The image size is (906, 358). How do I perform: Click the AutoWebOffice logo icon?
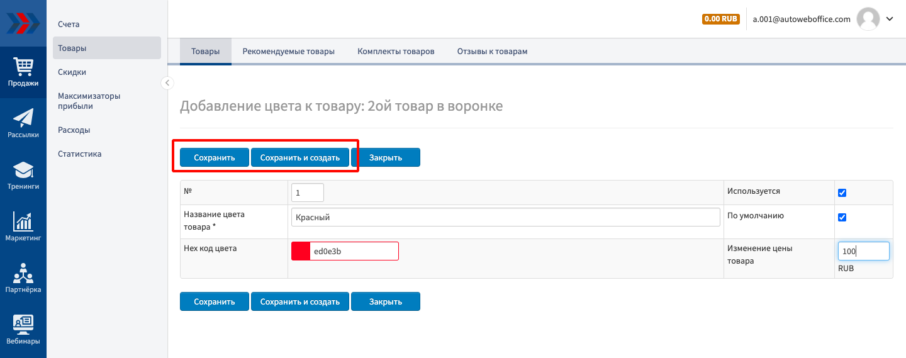23,23
